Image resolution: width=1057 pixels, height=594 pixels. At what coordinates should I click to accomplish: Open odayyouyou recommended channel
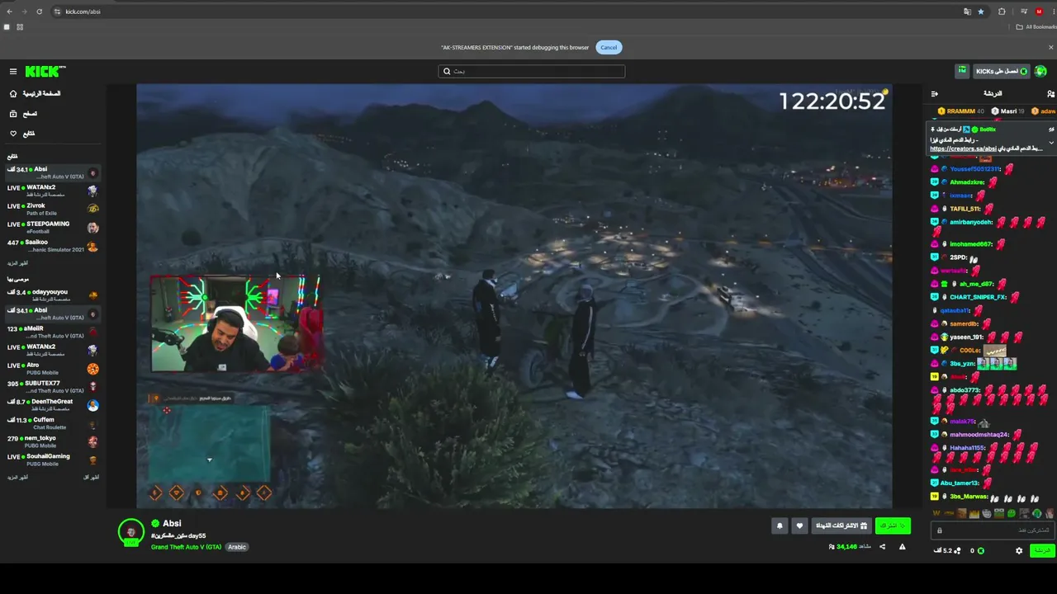(53, 295)
